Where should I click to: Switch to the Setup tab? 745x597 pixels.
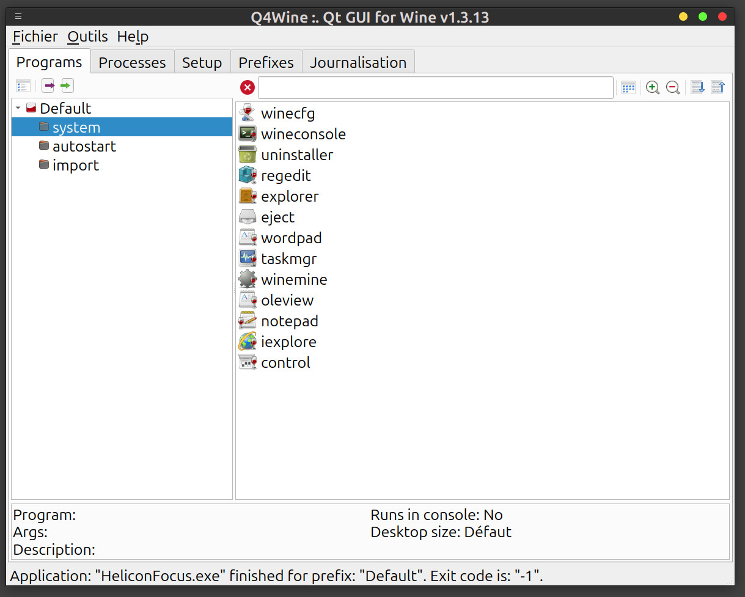(202, 62)
